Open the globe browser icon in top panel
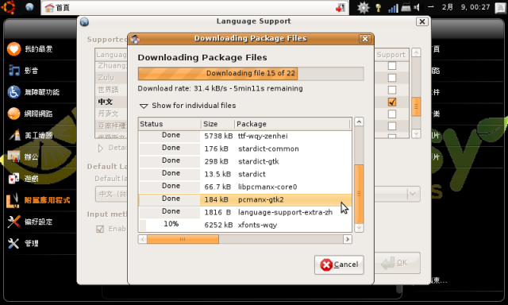The image size is (508, 305). tap(29, 7)
